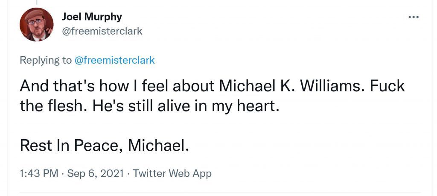This screenshot has height=196, width=437.
Task: Open the Joel Murphy display name link
Action: [92, 17]
